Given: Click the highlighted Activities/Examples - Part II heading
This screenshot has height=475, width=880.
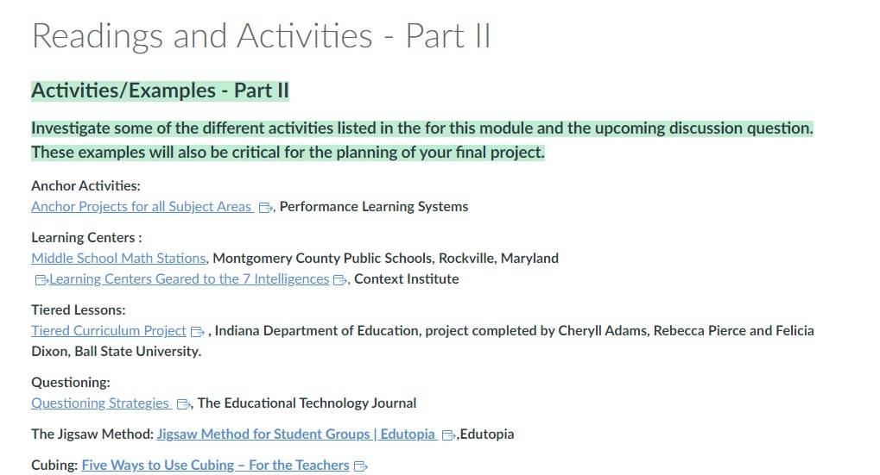Looking at the screenshot, I should pyautogui.click(x=160, y=91).
